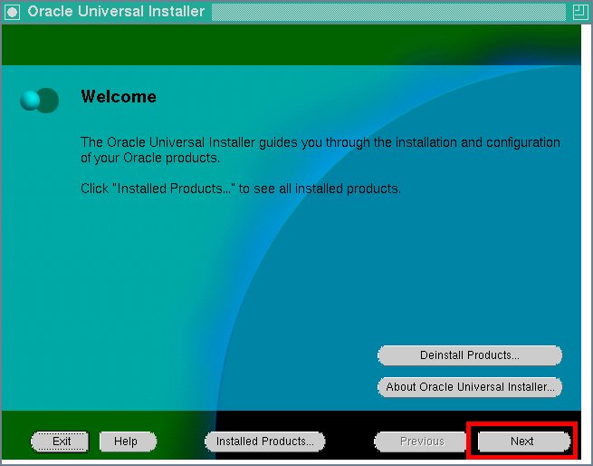Click the disabled Previous button

(x=422, y=442)
